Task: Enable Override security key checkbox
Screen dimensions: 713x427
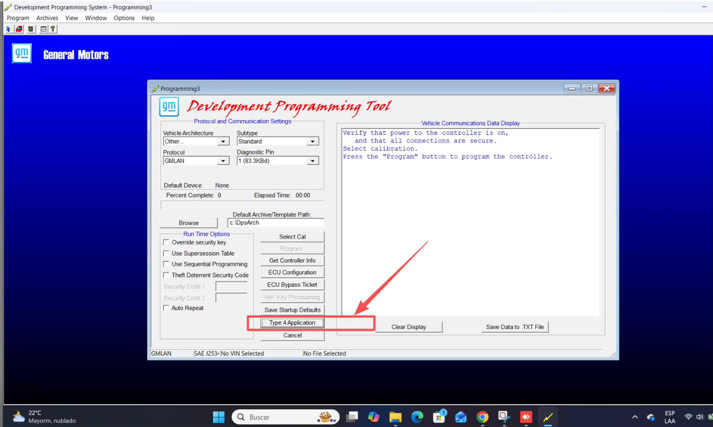Action: (x=166, y=242)
